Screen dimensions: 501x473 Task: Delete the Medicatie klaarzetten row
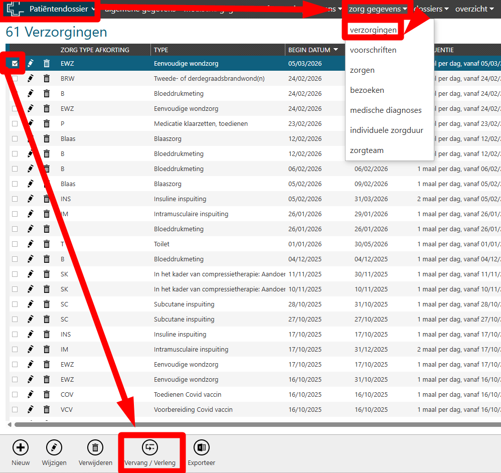click(x=47, y=123)
